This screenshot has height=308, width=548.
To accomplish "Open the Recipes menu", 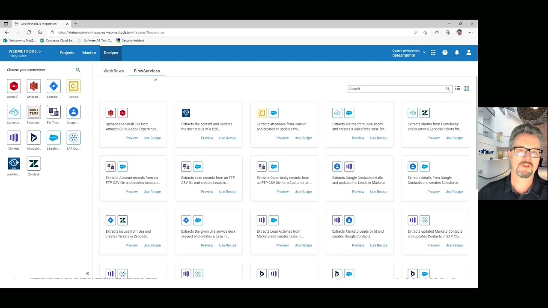I will click(x=111, y=53).
